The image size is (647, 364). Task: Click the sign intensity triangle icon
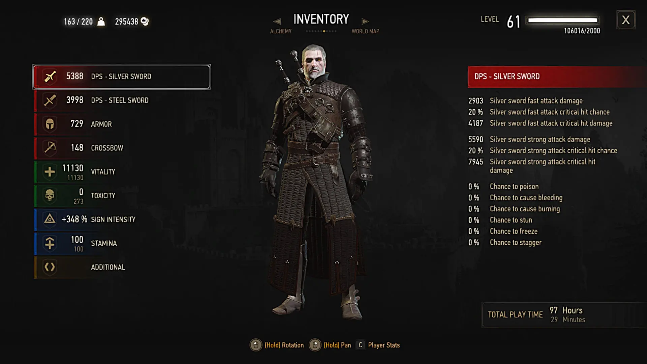tap(50, 219)
